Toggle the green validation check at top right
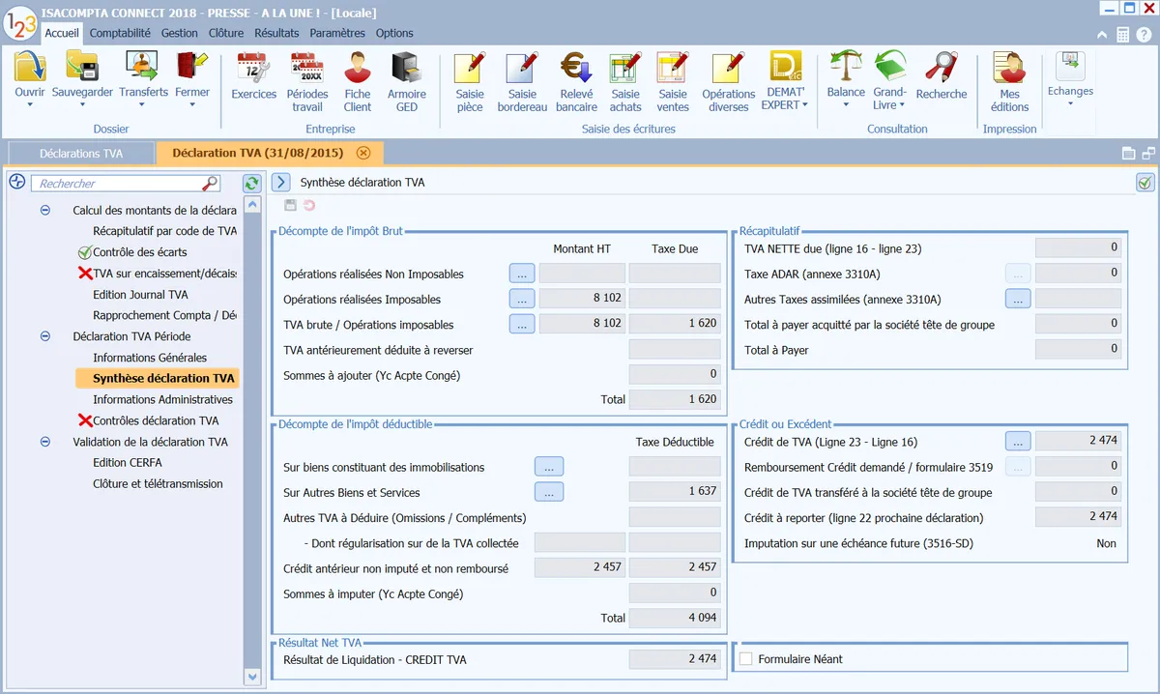Screen dimensions: 1160x694 (x=1145, y=183)
